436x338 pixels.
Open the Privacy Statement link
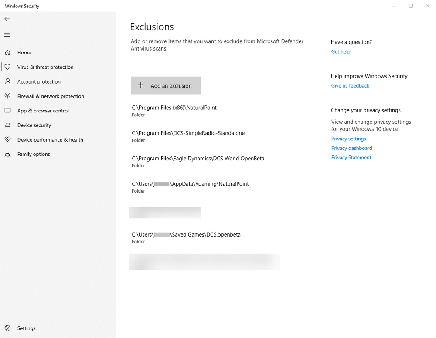[x=351, y=158]
